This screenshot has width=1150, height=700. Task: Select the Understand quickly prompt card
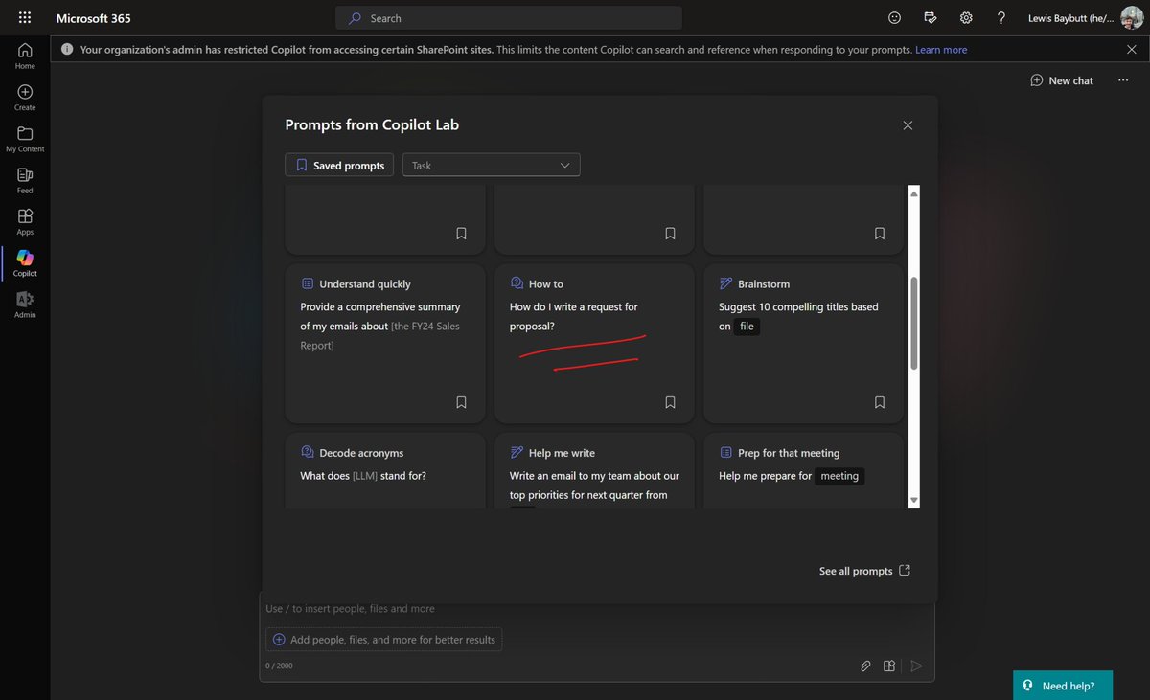click(385, 344)
